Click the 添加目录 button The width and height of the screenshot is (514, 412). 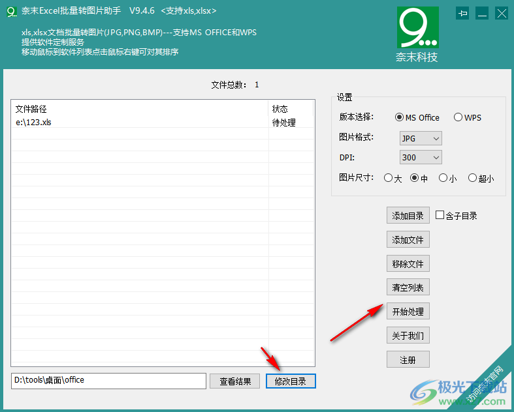[x=408, y=215]
